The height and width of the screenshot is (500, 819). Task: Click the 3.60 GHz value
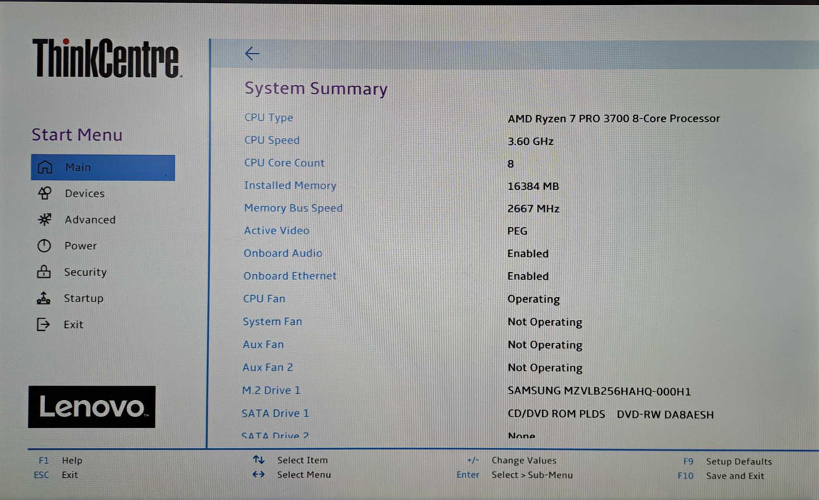530,141
